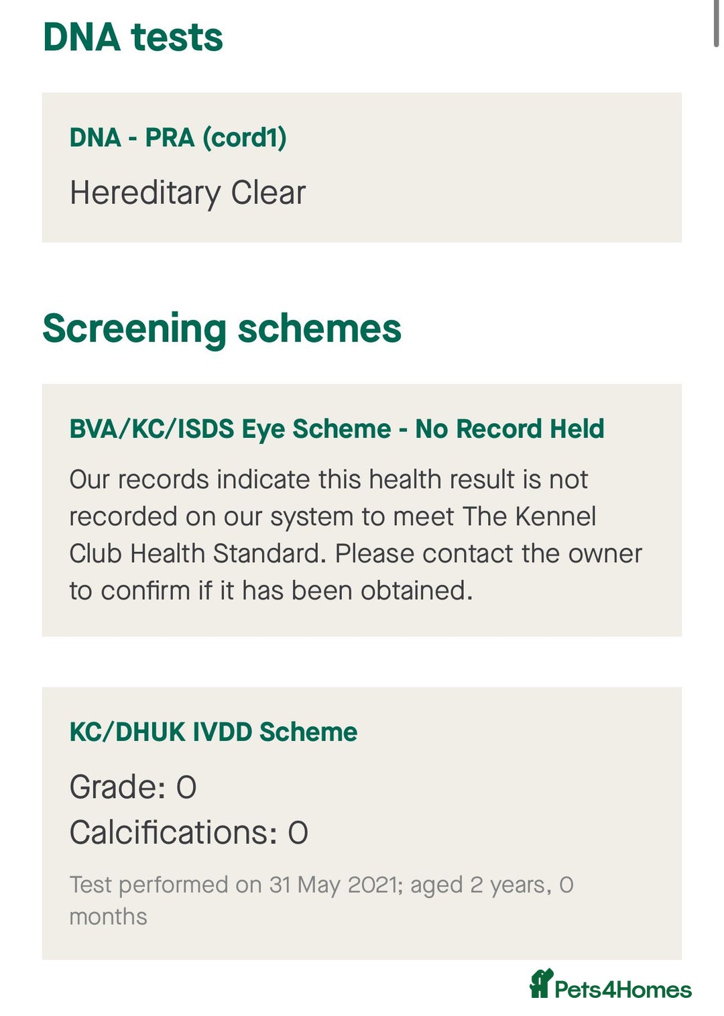This screenshot has width=724, height=1016.
Task: Click the Hereditary Clear result text
Action: (188, 193)
